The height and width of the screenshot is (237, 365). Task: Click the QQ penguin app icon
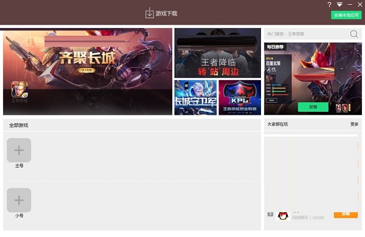(x=283, y=216)
